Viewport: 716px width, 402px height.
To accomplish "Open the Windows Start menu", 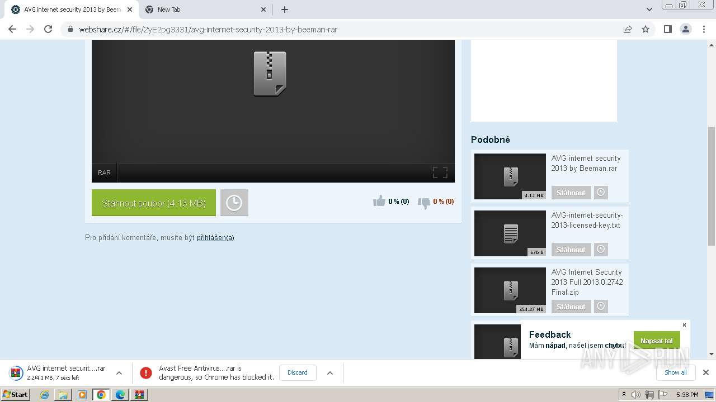I will [16, 394].
